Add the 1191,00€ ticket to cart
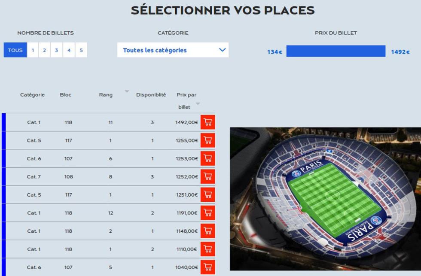 click(208, 213)
